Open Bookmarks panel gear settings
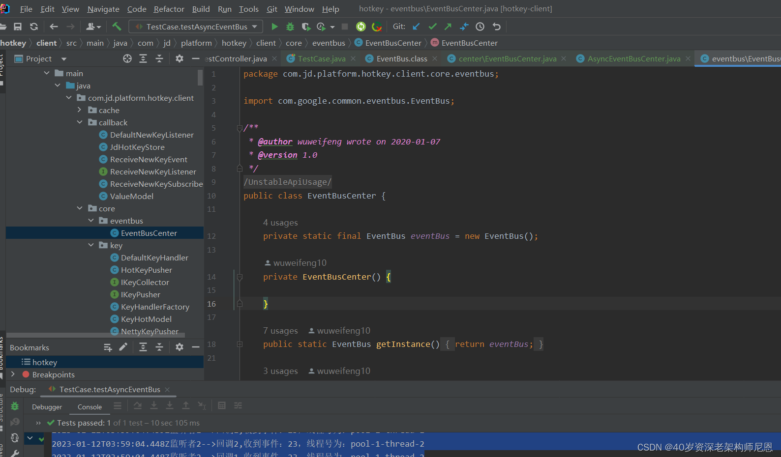This screenshot has height=457, width=781. 180,347
